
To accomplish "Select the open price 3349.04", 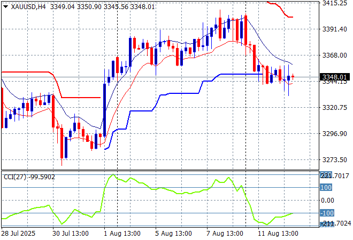I will 63,7.
